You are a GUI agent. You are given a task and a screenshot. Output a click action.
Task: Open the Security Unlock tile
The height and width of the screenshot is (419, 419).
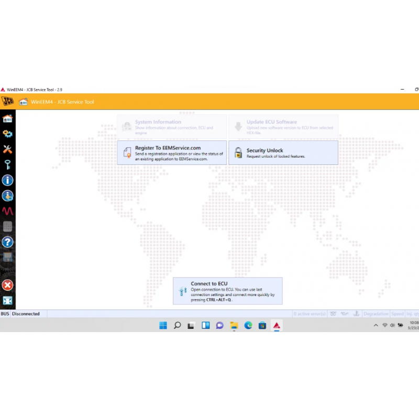pyautogui.click(x=283, y=153)
